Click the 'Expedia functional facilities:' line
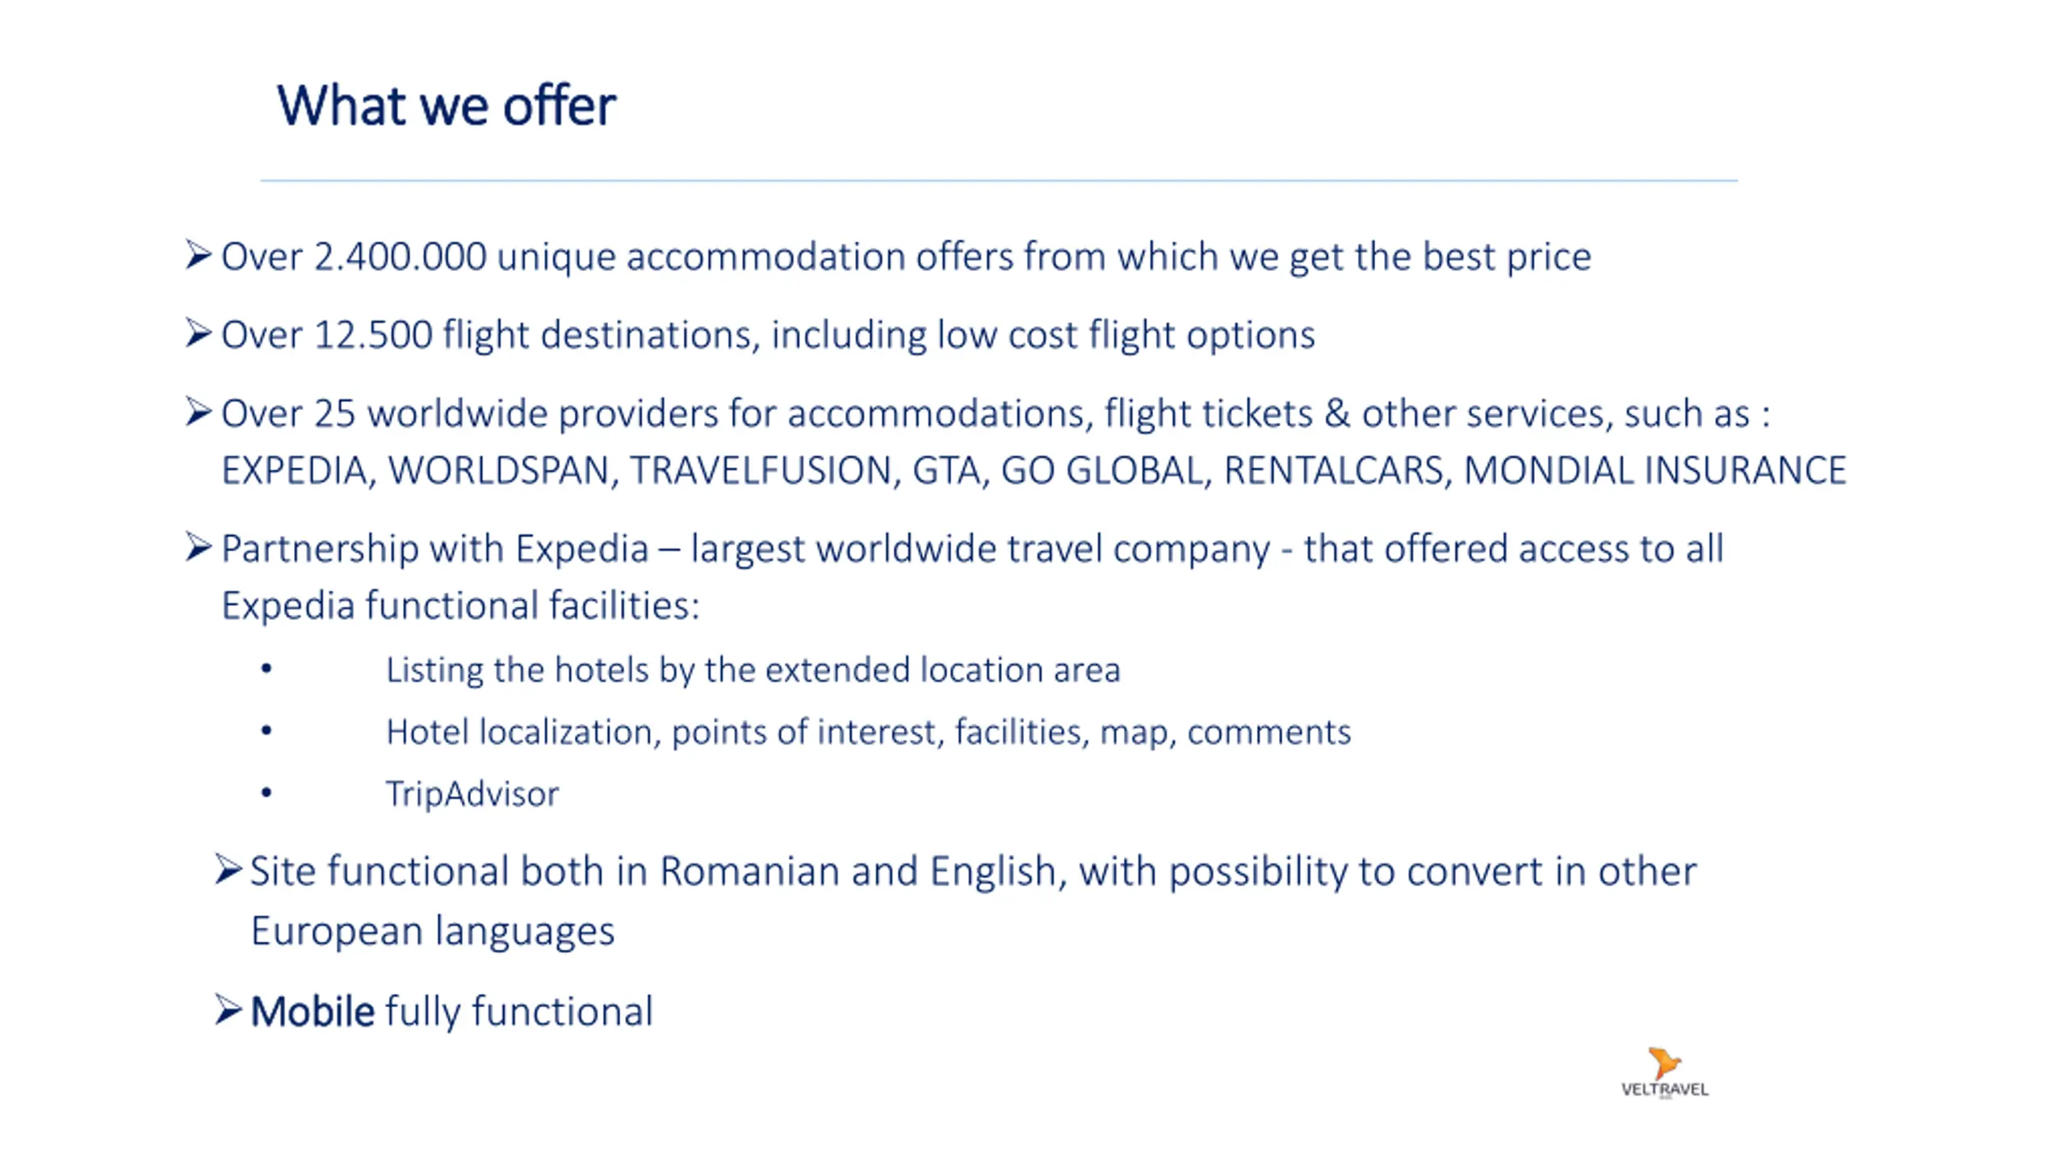This screenshot has width=2067, height=1162. point(460,605)
